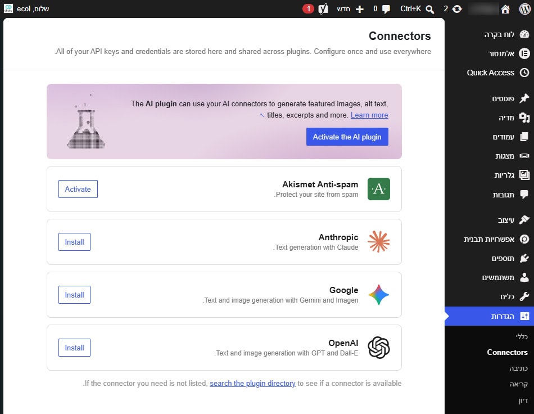Open Yoast SEO admin bar icon
534x414 pixels.
point(323,9)
